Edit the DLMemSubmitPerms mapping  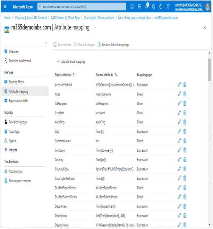pos(179,197)
